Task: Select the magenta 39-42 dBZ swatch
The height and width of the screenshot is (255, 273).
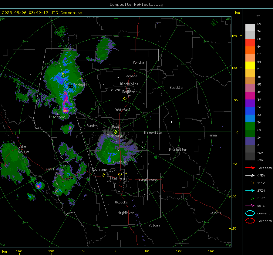Action: 250,96
